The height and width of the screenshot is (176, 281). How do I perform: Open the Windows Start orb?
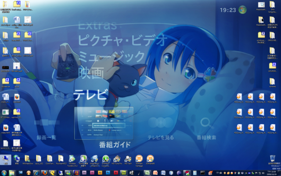point(4,173)
